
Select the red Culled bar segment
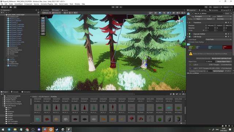pyautogui.click(x=227, y=47)
